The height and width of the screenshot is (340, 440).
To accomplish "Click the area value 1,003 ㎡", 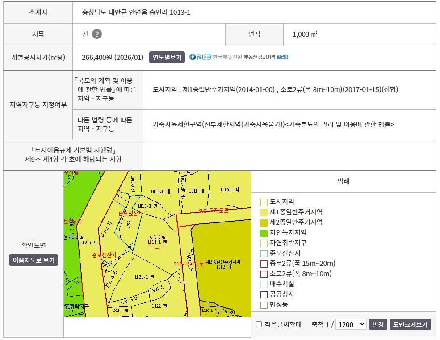I will click(x=305, y=34).
